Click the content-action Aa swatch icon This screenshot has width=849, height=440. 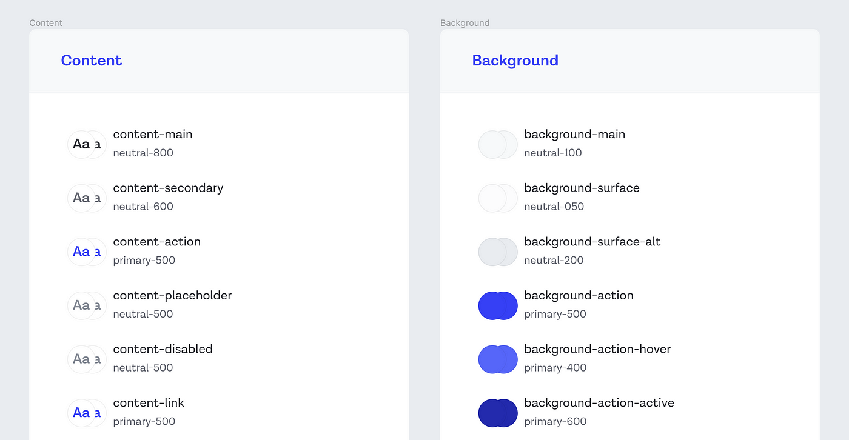click(87, 252)
